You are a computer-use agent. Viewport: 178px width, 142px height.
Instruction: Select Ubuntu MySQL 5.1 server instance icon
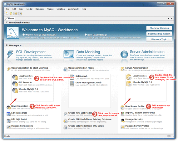click(129, 84)
